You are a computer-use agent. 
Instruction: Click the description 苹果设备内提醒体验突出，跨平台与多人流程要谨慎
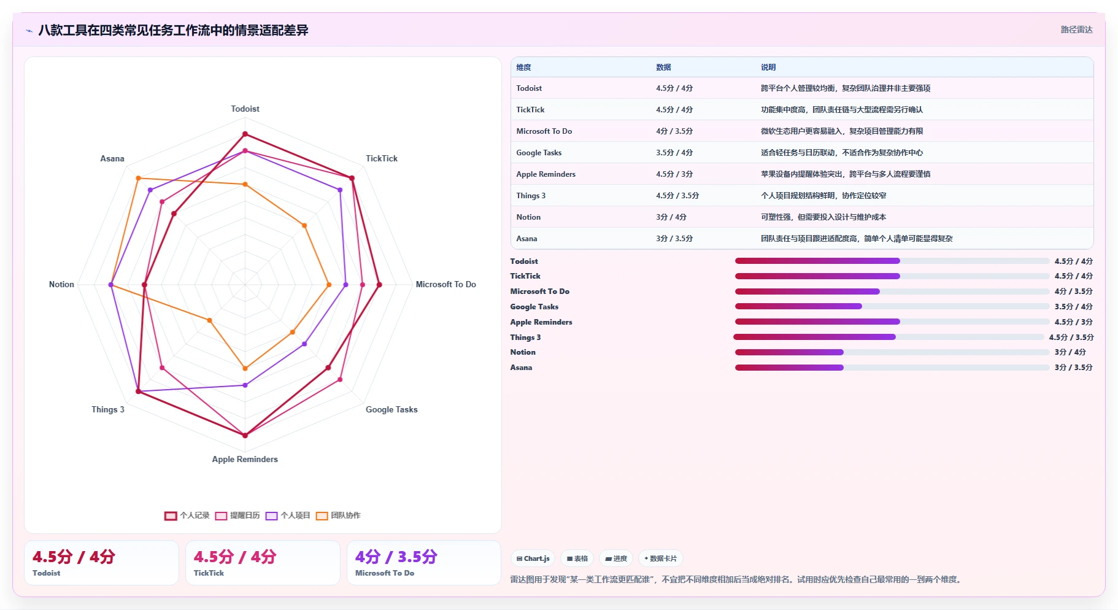846,174
